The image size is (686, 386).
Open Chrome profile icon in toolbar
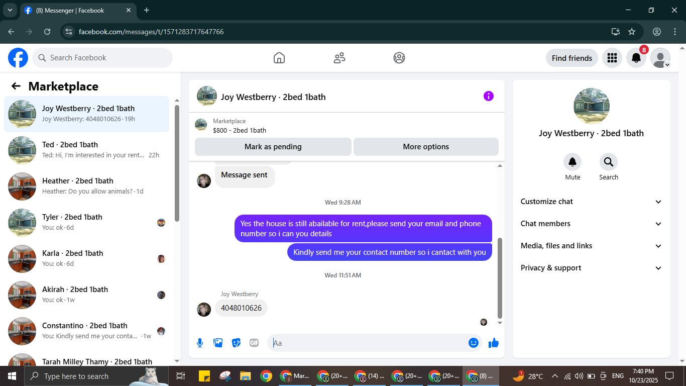click(x=657, y=32)
